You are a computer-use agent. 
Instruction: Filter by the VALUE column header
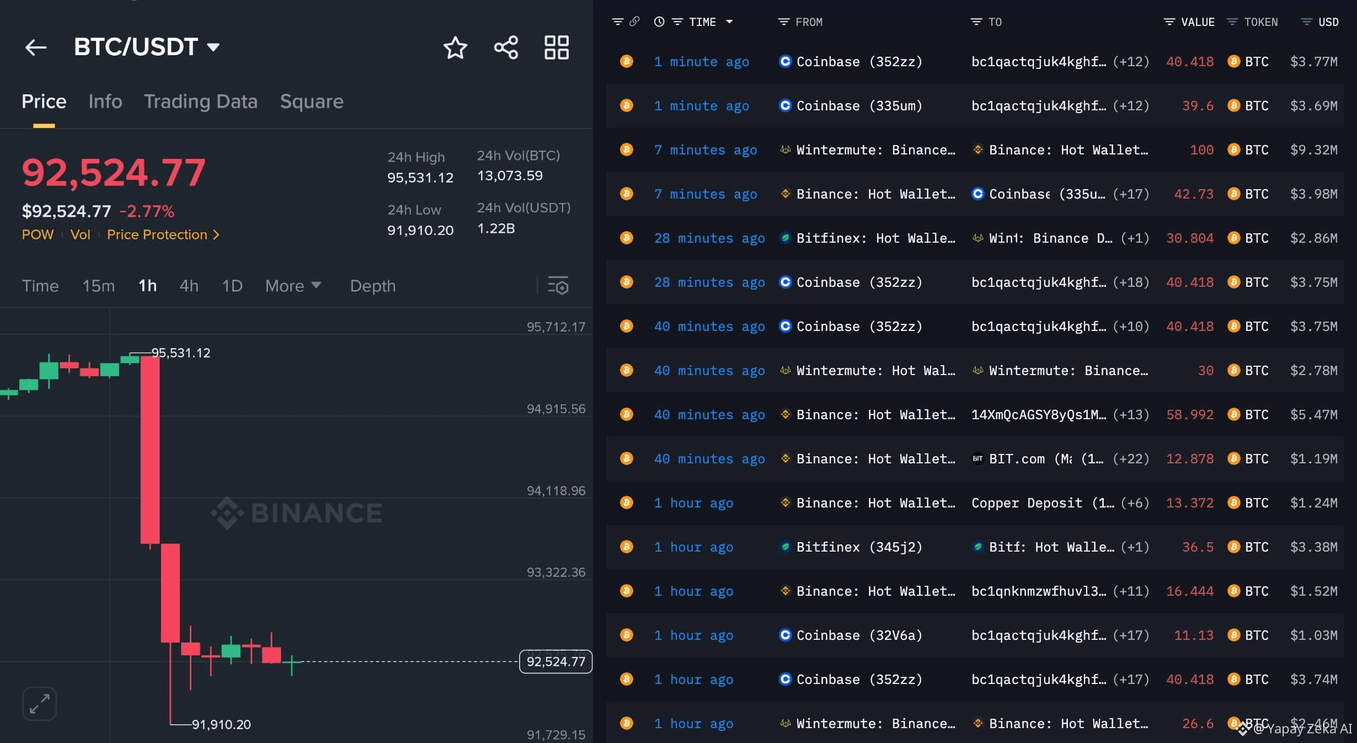click(x=1190, y=22)
